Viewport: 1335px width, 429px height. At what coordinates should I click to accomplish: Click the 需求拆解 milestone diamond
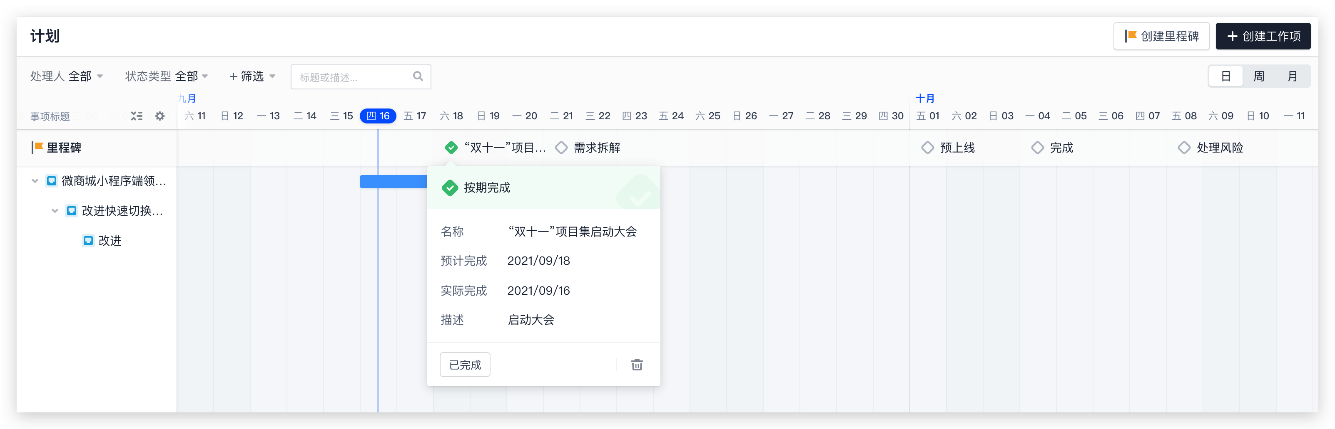click(x=561, y=148)
